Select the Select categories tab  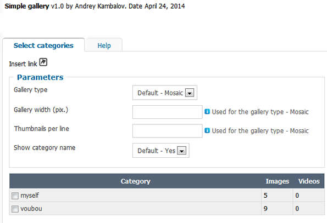tap(43, 45)
